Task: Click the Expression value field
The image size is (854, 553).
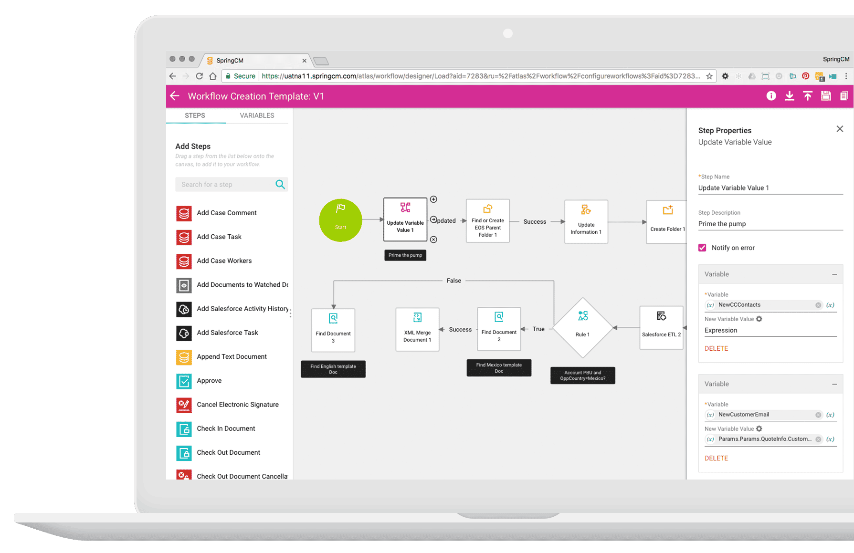Action: click(770, 330)
